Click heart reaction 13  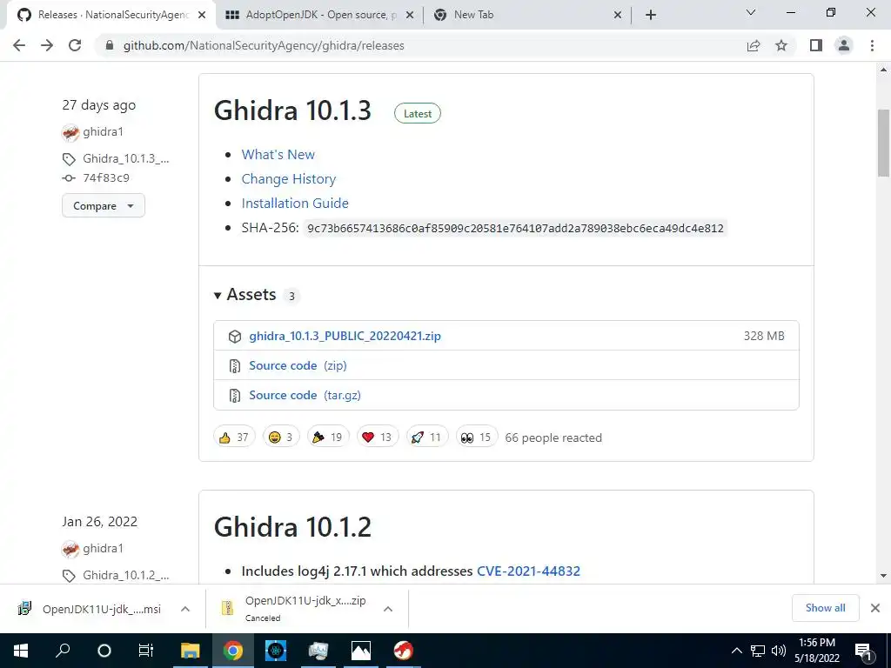click(378, 437)
